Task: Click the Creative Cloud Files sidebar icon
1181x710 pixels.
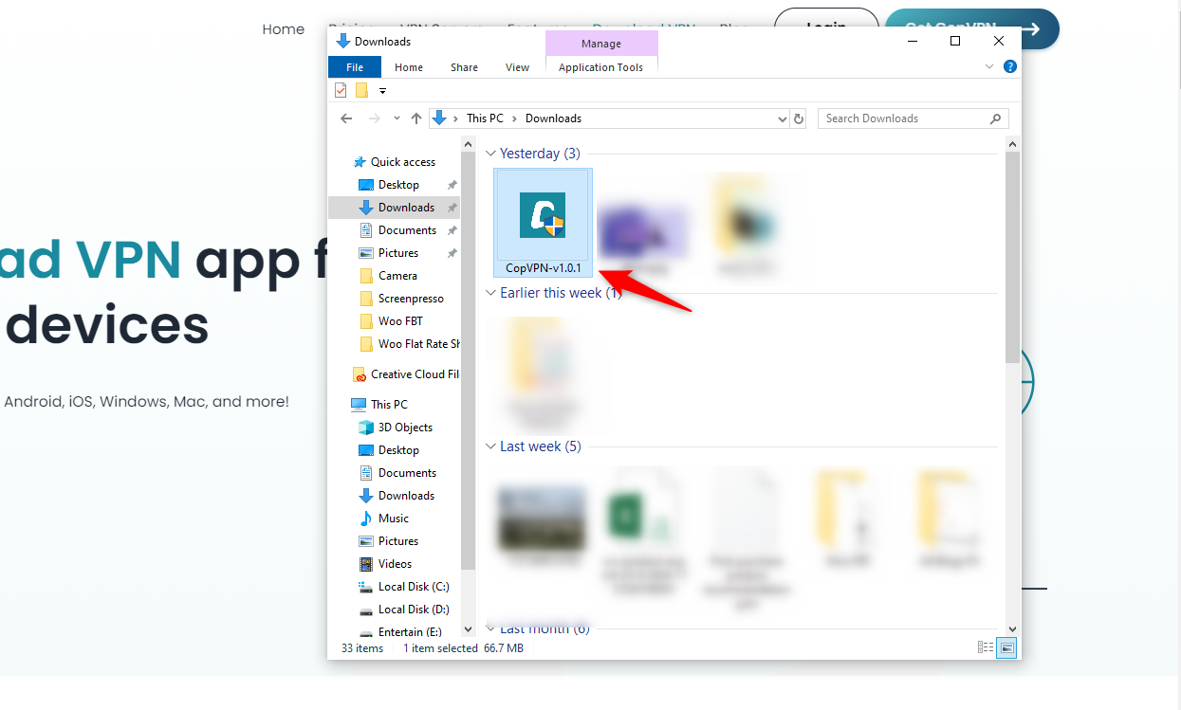Action: point(360,373)
